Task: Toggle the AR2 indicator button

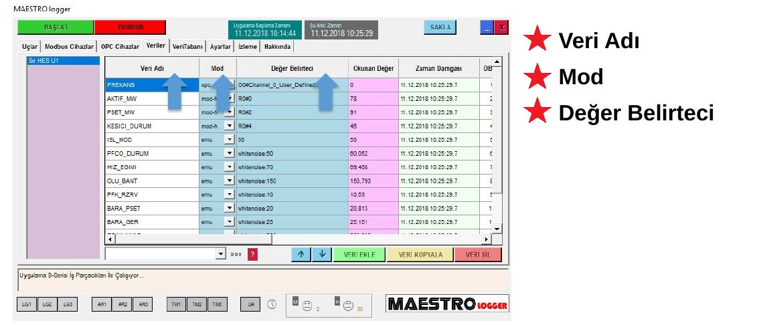Action: tap(122, 304)
